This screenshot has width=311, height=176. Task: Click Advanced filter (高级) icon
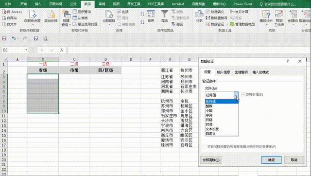coord(173,24)
